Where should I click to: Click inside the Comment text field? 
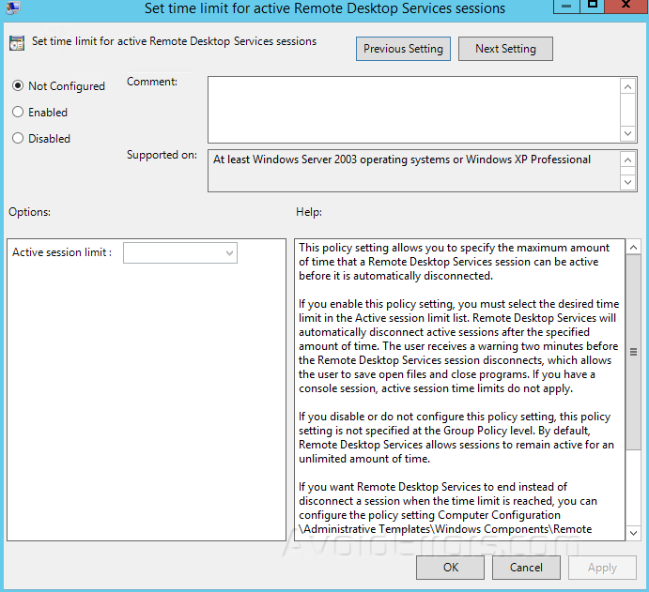tap(413, 109)
